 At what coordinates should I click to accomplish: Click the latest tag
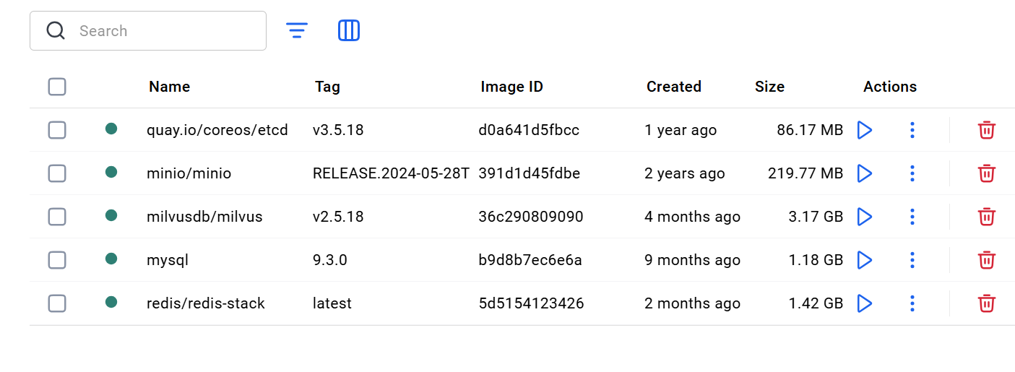(x=332, y=303)
